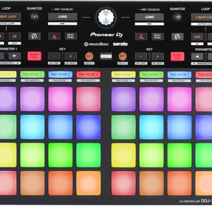
Task: Tap purple pad under right PAD MODE 1
Action: [123, 99]
